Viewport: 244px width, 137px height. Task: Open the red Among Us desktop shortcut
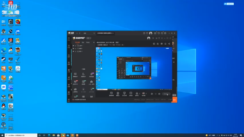pyautogui.click(x=18, y=22)
